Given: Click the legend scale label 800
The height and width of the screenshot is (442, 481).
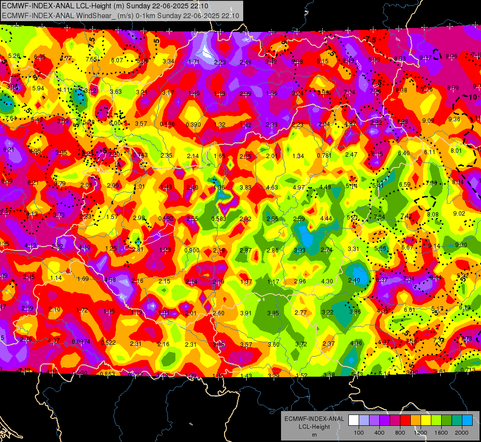Looking at the screenshot, I should tap(400, 433).
